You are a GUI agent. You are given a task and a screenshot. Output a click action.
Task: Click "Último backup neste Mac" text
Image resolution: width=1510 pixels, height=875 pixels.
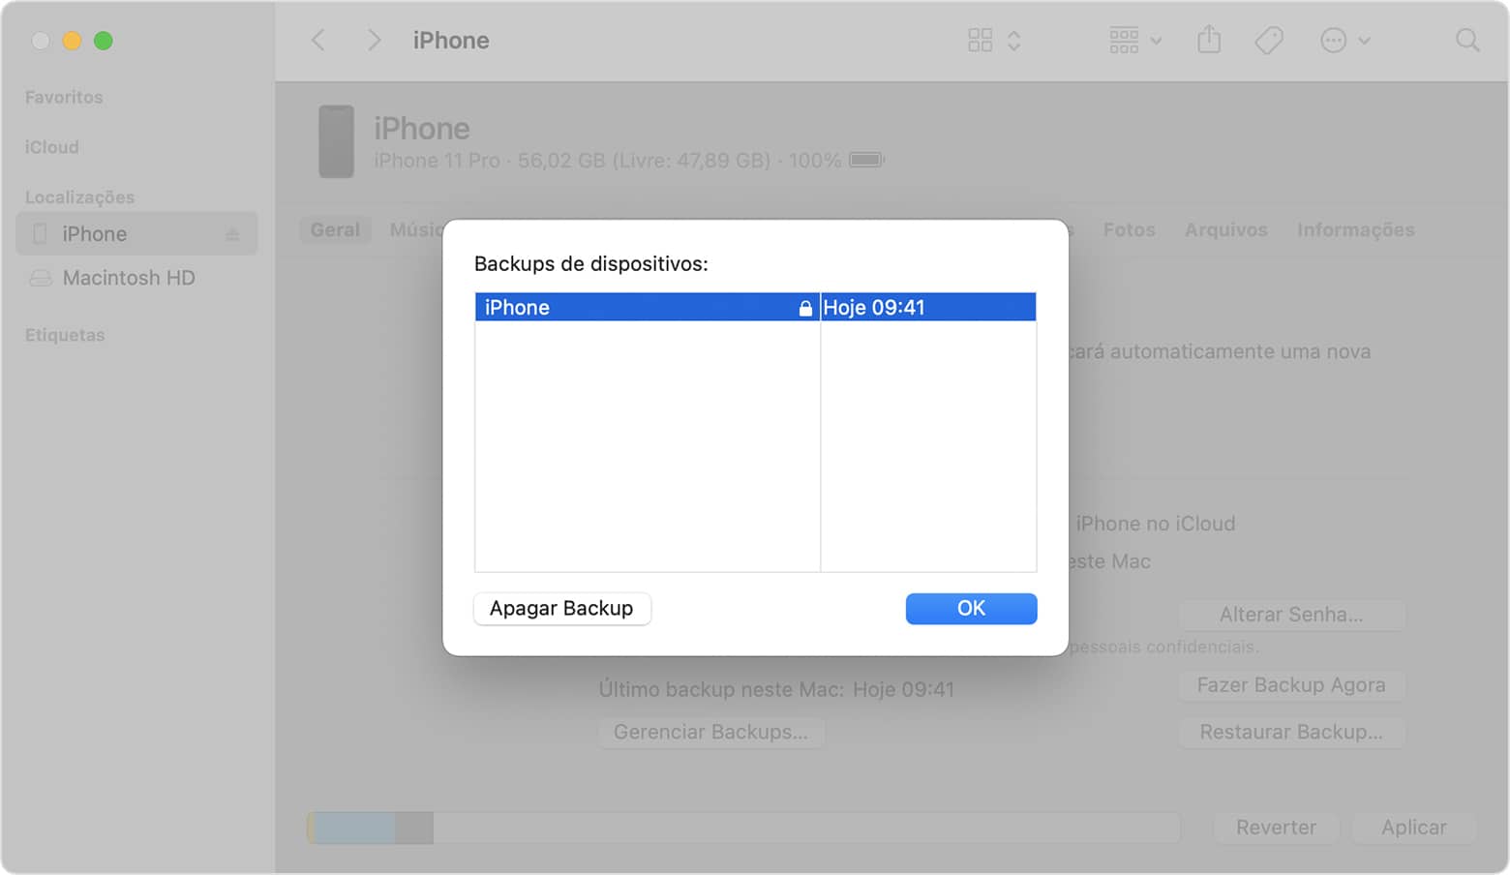720,689
